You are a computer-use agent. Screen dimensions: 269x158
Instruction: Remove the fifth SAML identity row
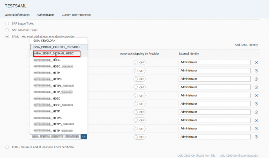(256, 95)
